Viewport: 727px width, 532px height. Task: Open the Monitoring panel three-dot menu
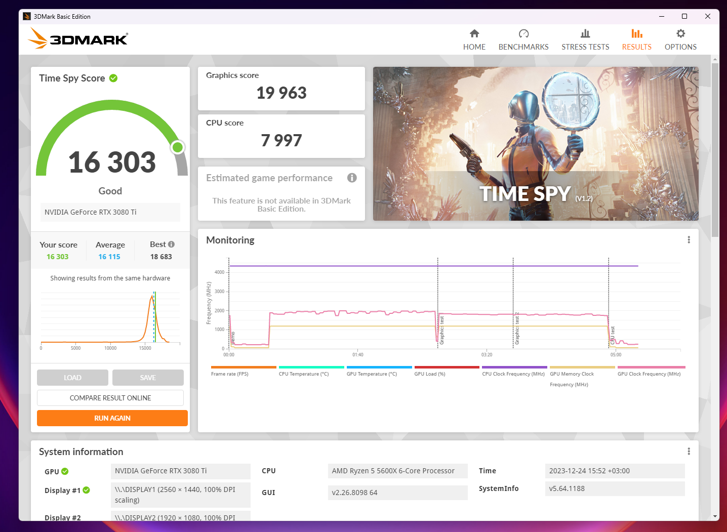tap(689, 240)
